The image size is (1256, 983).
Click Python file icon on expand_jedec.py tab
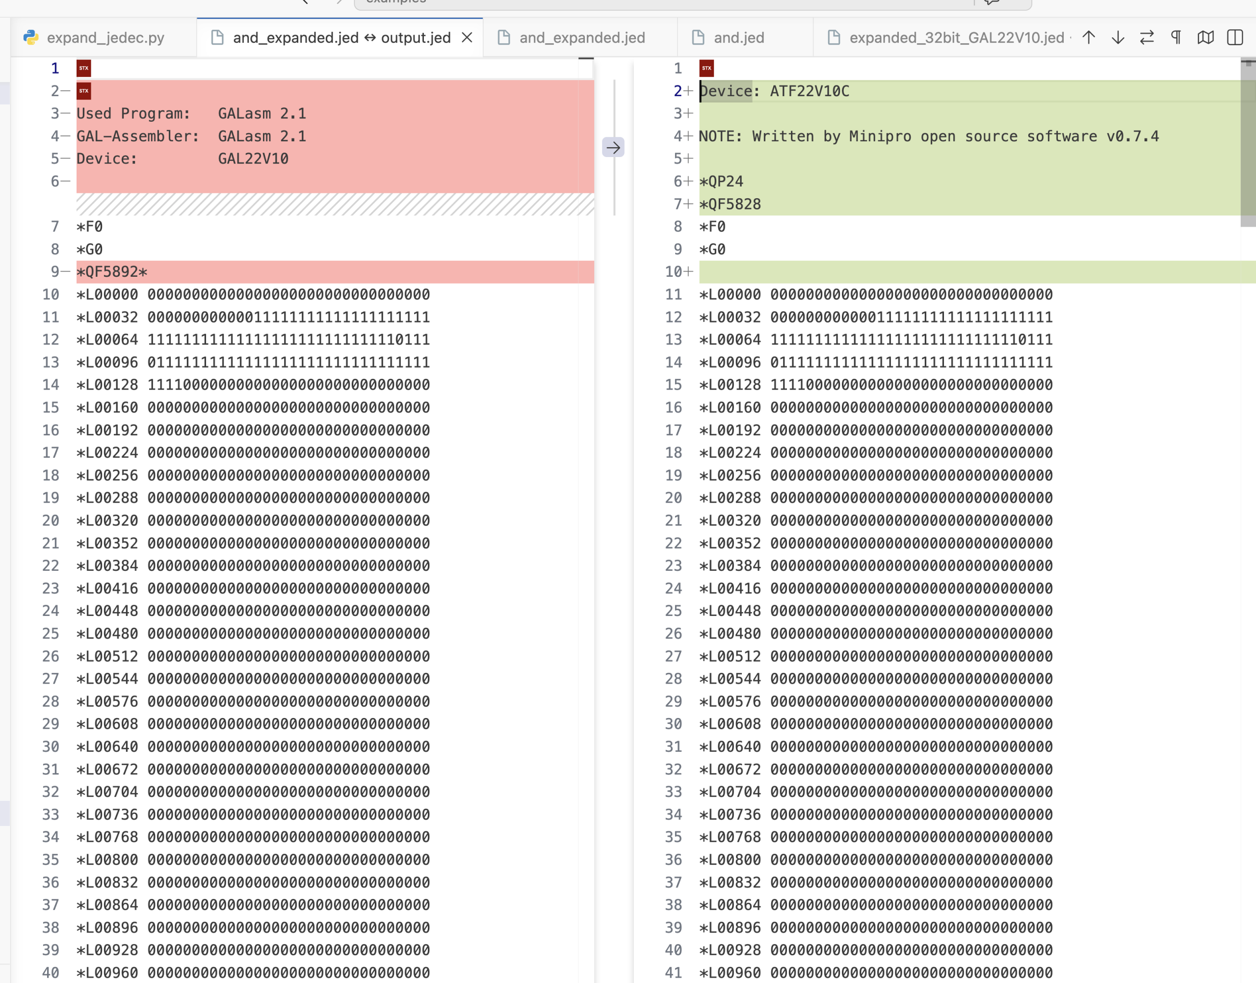click(31, 38)
